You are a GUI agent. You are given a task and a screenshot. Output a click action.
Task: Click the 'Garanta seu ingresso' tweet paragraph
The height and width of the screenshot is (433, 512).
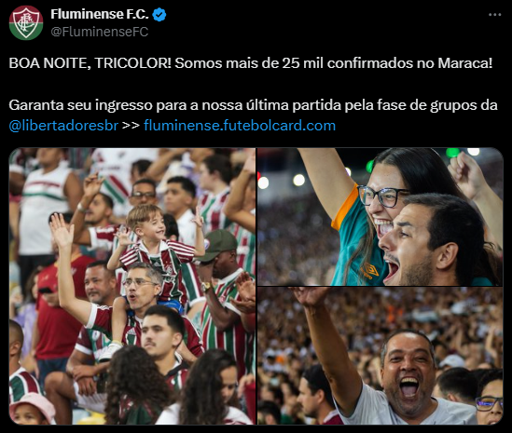(253, 115)
